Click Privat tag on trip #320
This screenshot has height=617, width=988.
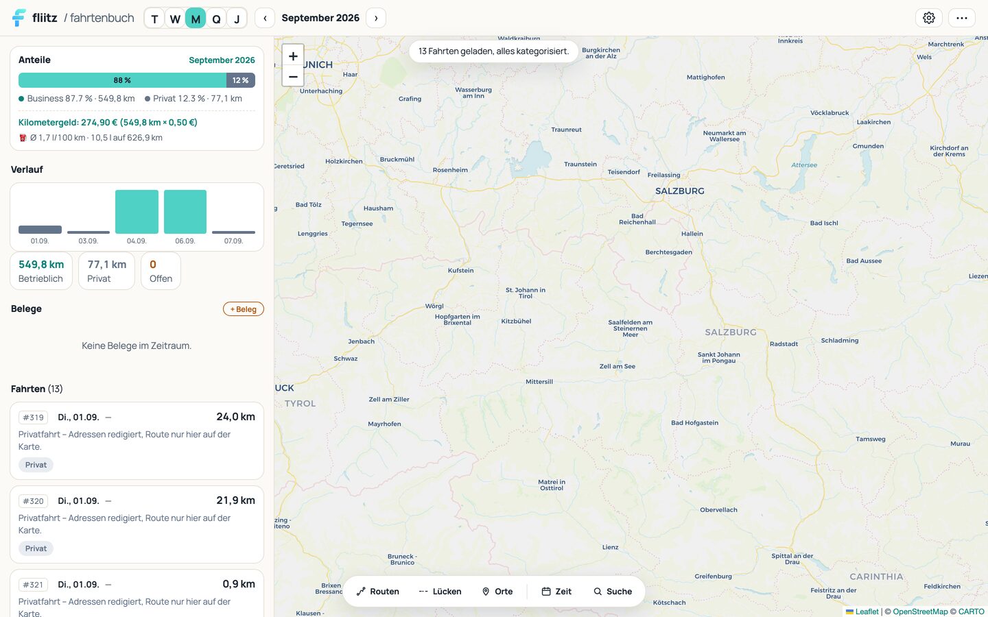pyautogui.click(x=36, y=548)
